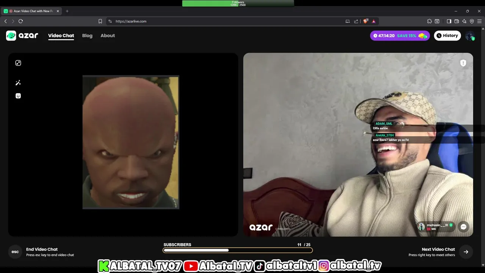Go to the next video chat arrow
The width and height of the screenshot is (485, 273).
click(x=466, y=252)
